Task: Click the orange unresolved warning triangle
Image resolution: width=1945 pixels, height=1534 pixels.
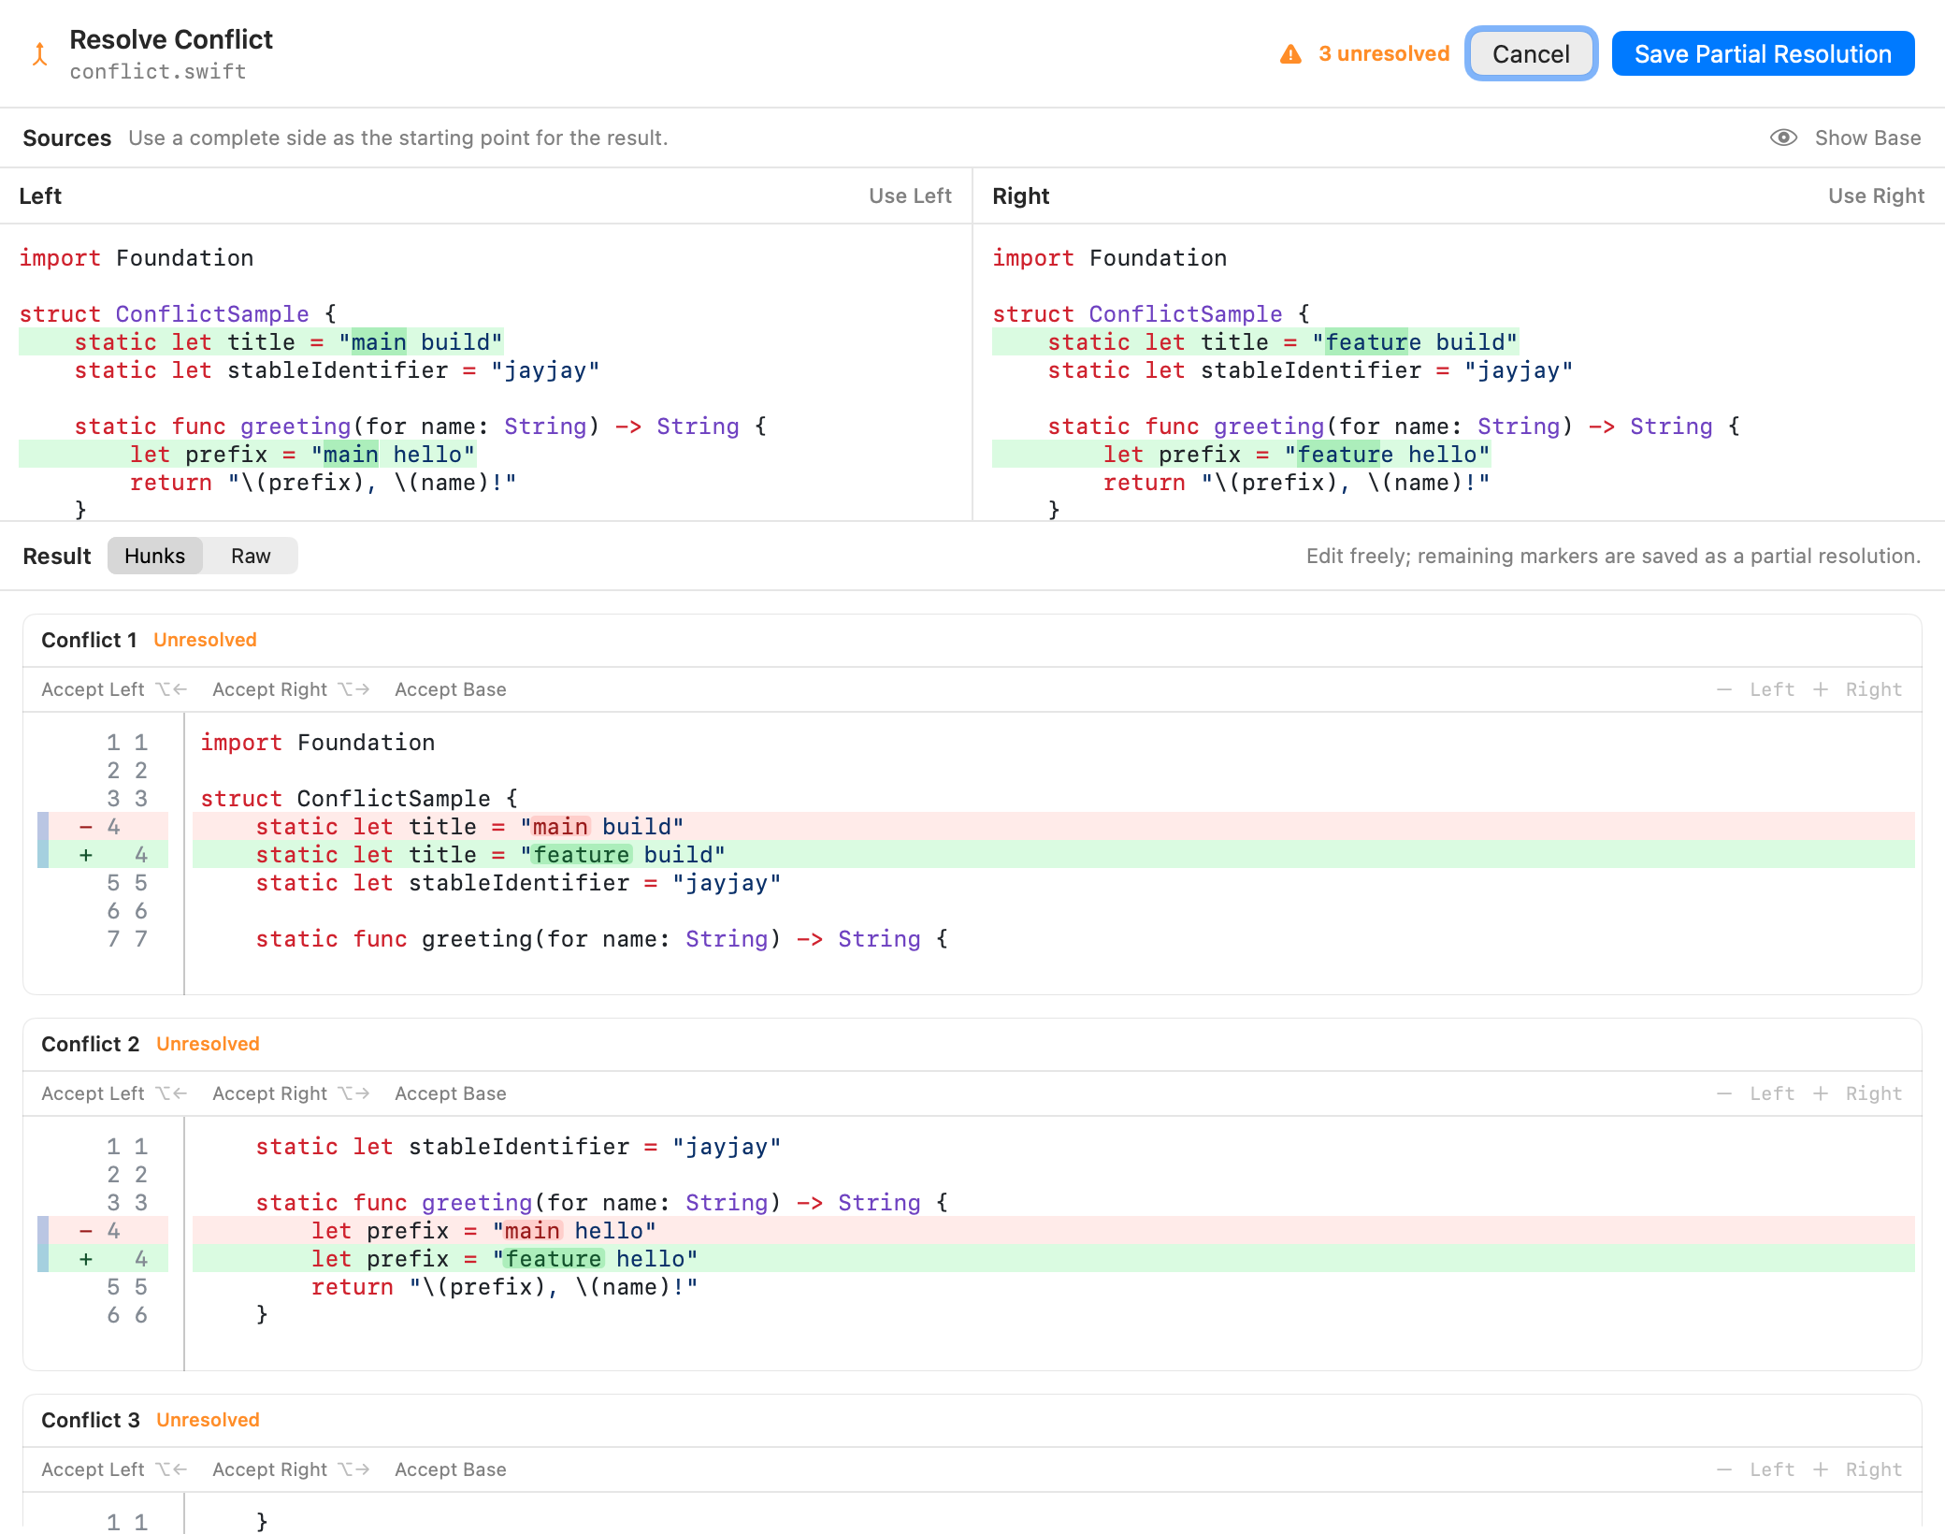Action: pyautogui.click(x=1290, y=54)
